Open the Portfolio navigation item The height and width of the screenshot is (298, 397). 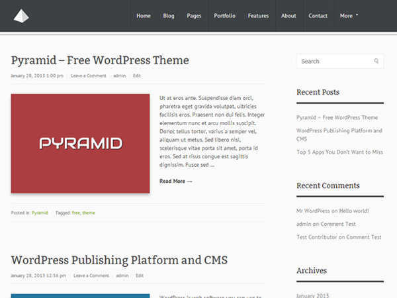pos(224,16)
